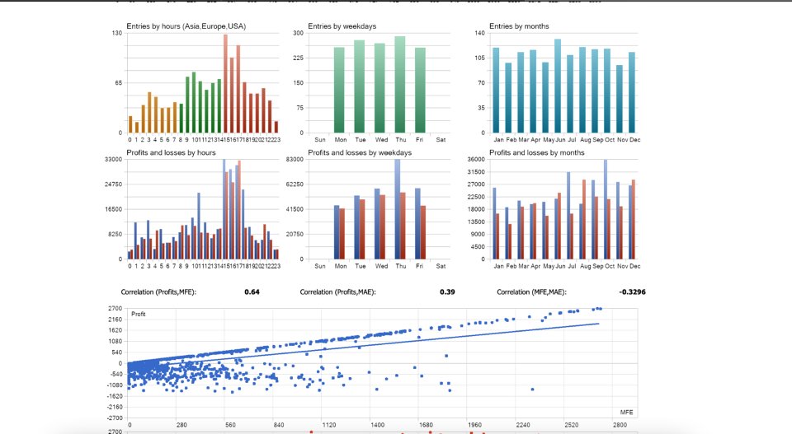Image resolution: width=792 pixels, height=434 pixels.
Task: Click y-axis value 41500 in weekday profits chart
Action: 295,209
